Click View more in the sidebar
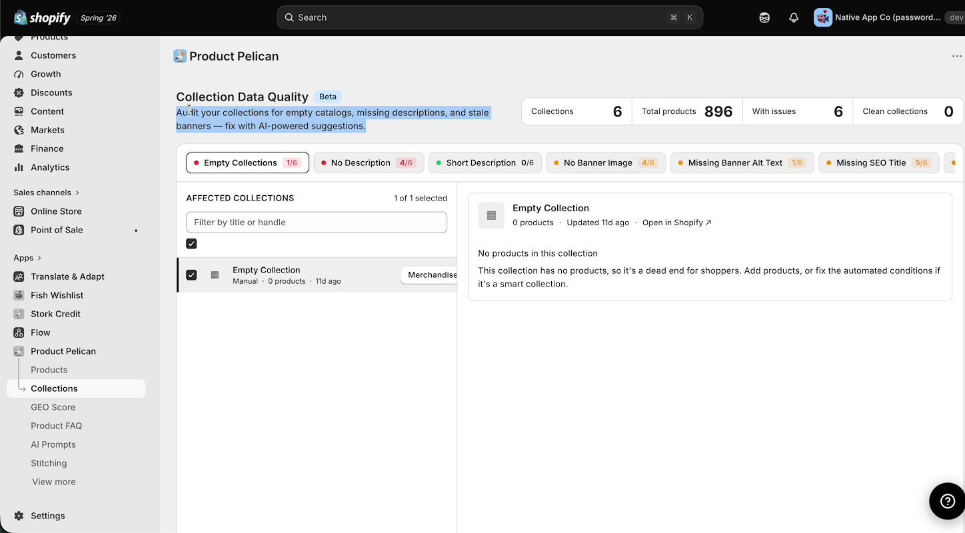 click(x=54, y=482)
